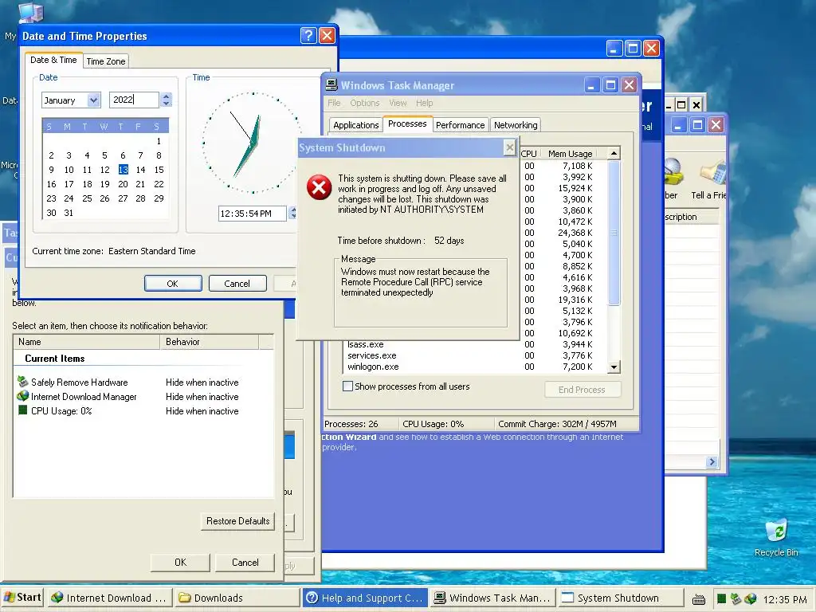This screenshot has width=816, height=612.
Task: Click the time field showing 12:35:54 PM
Action: (252, 214)
